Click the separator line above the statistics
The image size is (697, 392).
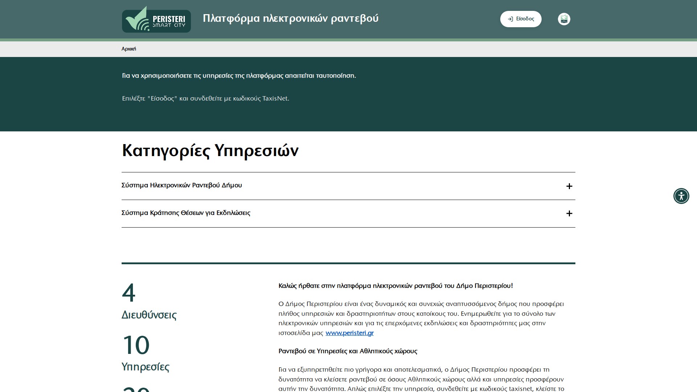(348, 262)
